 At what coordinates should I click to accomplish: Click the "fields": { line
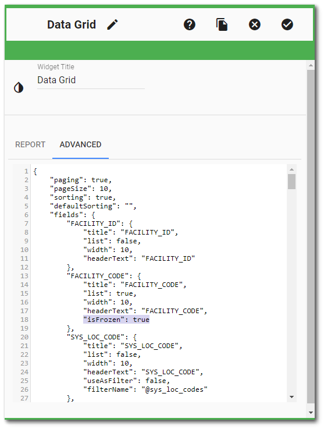[x=73, y=215]
